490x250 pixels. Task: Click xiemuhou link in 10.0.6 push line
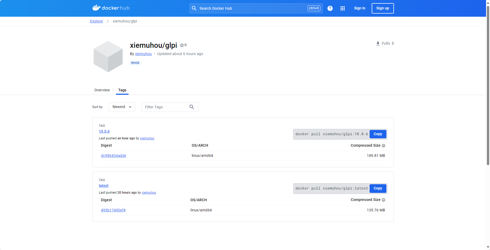[x=147, y=138]
